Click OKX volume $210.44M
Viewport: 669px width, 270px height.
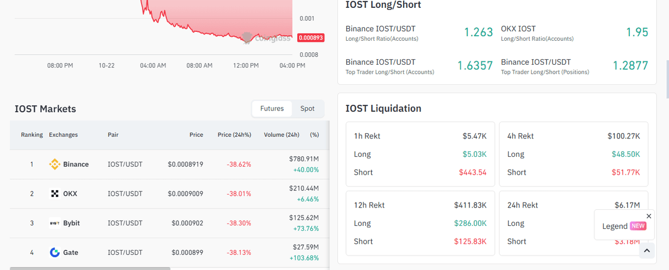304,189
